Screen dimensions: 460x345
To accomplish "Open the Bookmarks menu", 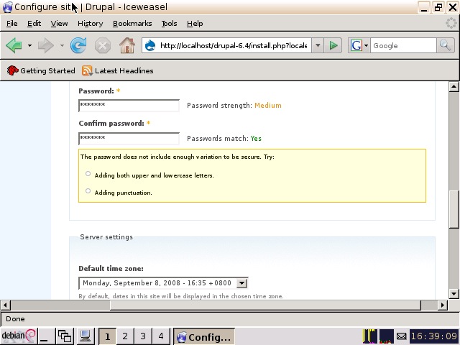I will 132,24.
